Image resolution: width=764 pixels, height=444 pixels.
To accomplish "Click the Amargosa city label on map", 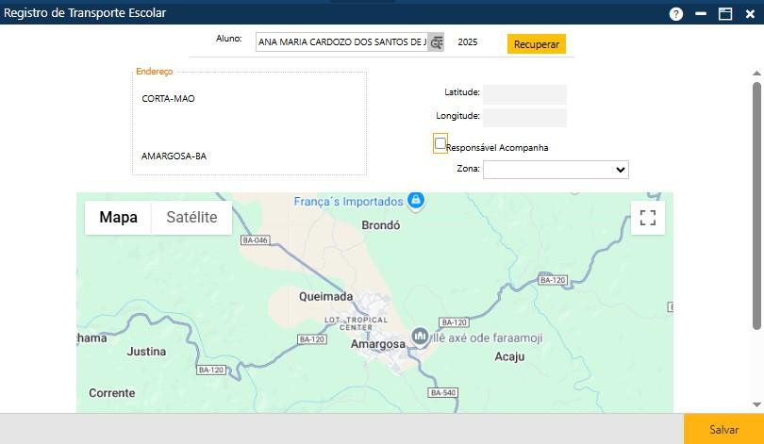I will pyautogui.click(x=377, y=344).
